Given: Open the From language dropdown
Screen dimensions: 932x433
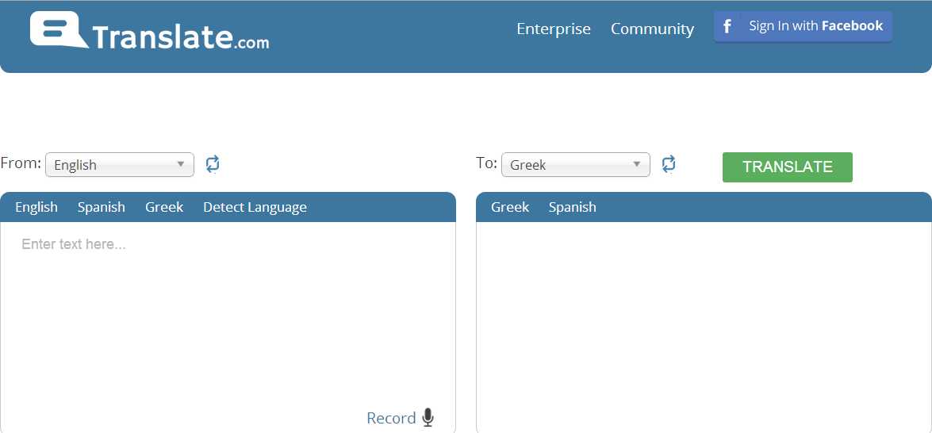Looking at the screenshot, I should pos(120,165).
